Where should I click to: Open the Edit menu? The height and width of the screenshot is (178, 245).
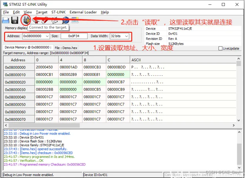[16, 12]
